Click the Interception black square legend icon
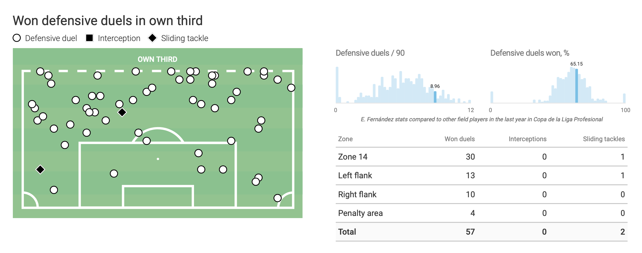642x253 pixels. pyautogui.click(x=89, y=38)
